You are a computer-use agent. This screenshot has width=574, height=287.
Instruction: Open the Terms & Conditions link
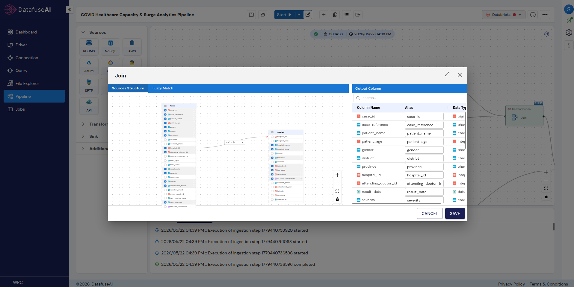pyautogui.click(x=549, y=284)
